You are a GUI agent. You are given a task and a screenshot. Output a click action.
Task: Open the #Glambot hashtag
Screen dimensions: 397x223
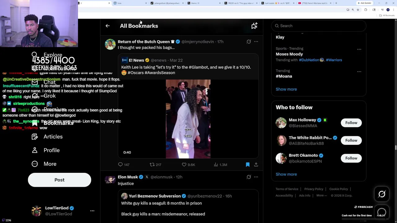tap(198, 67)
